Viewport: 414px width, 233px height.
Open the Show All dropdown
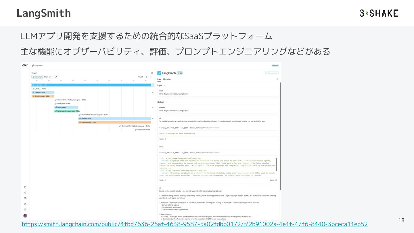[48, 77]
